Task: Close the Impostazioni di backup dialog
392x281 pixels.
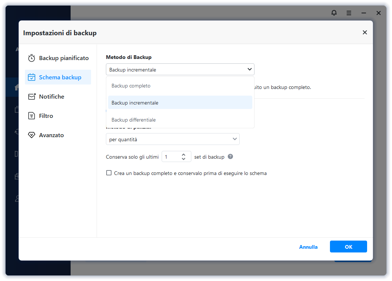Action: [365, 32]
